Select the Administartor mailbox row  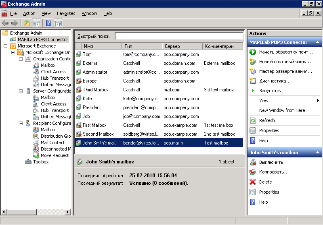[x=159, y=72]
